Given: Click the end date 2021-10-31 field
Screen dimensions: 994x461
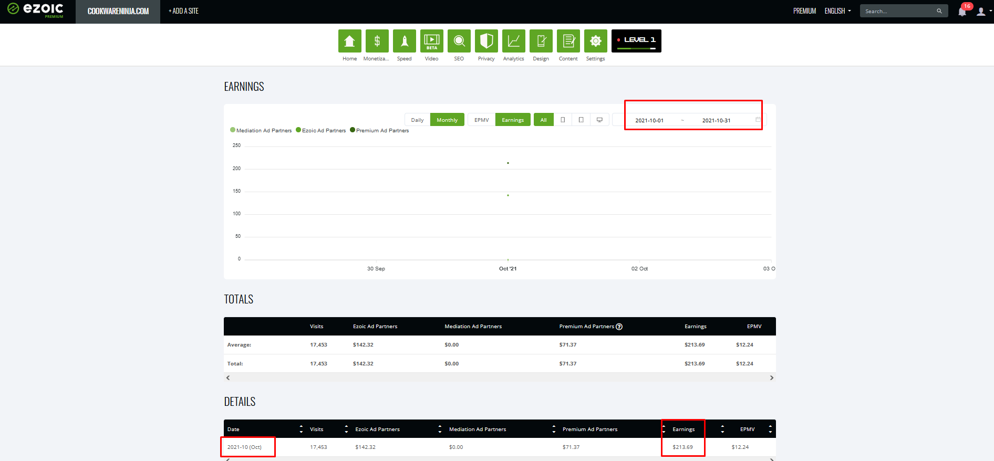Looking at the screenshot, I should coord(716,120).
